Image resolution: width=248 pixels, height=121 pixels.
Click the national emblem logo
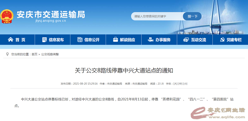tap(7, 16)
